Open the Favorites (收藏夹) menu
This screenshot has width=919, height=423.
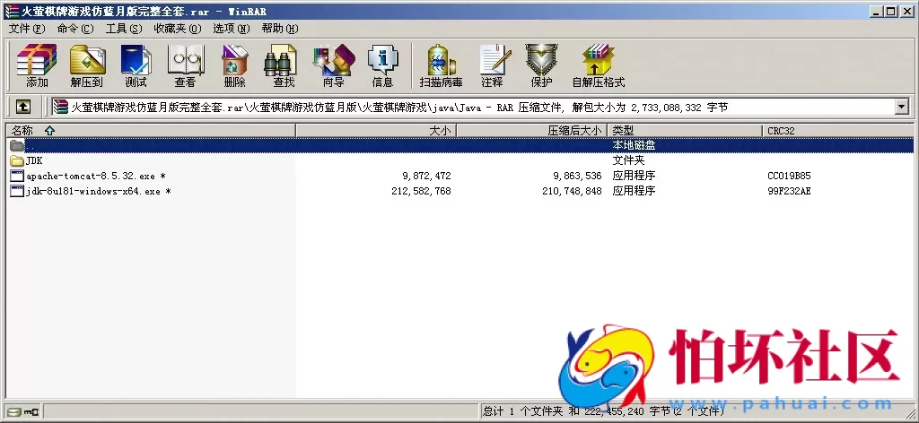tap(173, 29)
